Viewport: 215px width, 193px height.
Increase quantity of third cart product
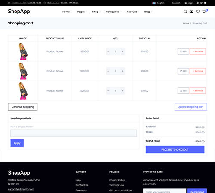123,91
